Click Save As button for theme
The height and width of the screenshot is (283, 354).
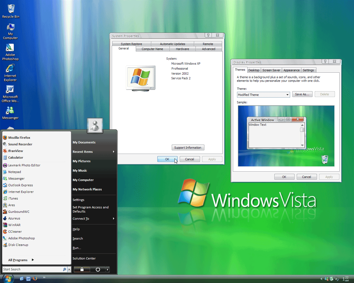tap(302, 94)
